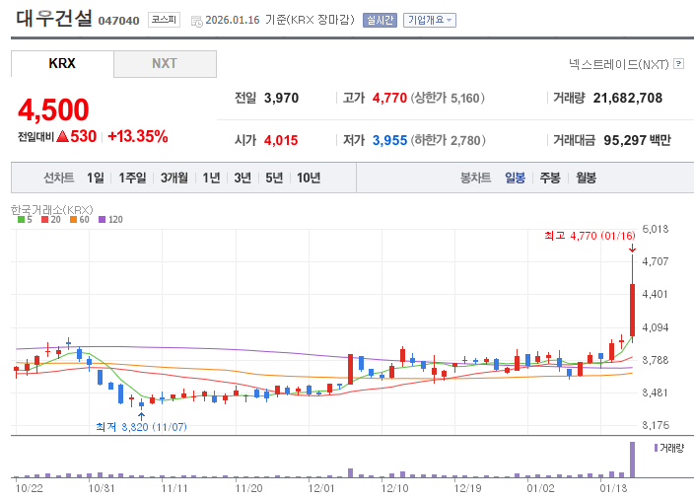Click the orange 60-day moving average swatch
This screenshot has height=500, width=694.
[x=74, y=219]
